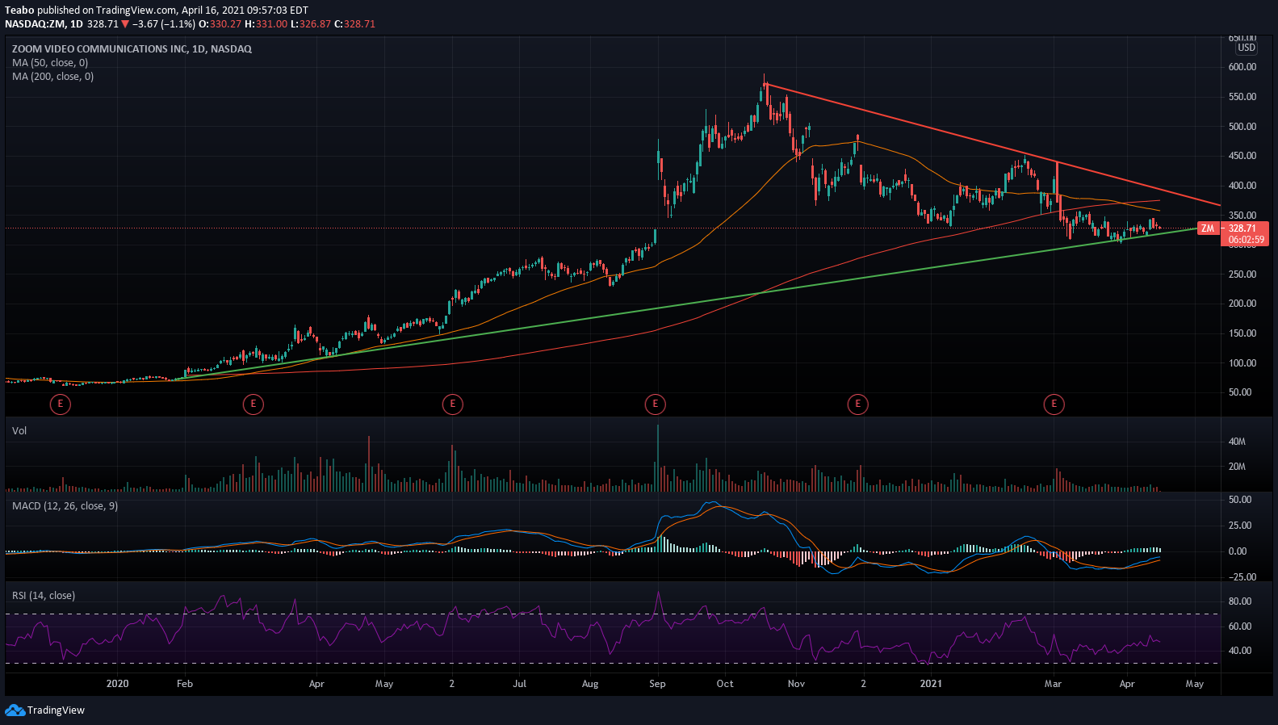Image resolution: width=1278 pixels, height=725 pixels.
Task: Click the Mar time axis label
Action: pos(1053,684)
